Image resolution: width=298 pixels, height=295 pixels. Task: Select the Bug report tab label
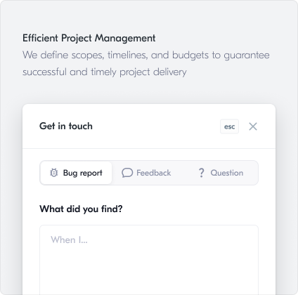(x=83, y=173)
